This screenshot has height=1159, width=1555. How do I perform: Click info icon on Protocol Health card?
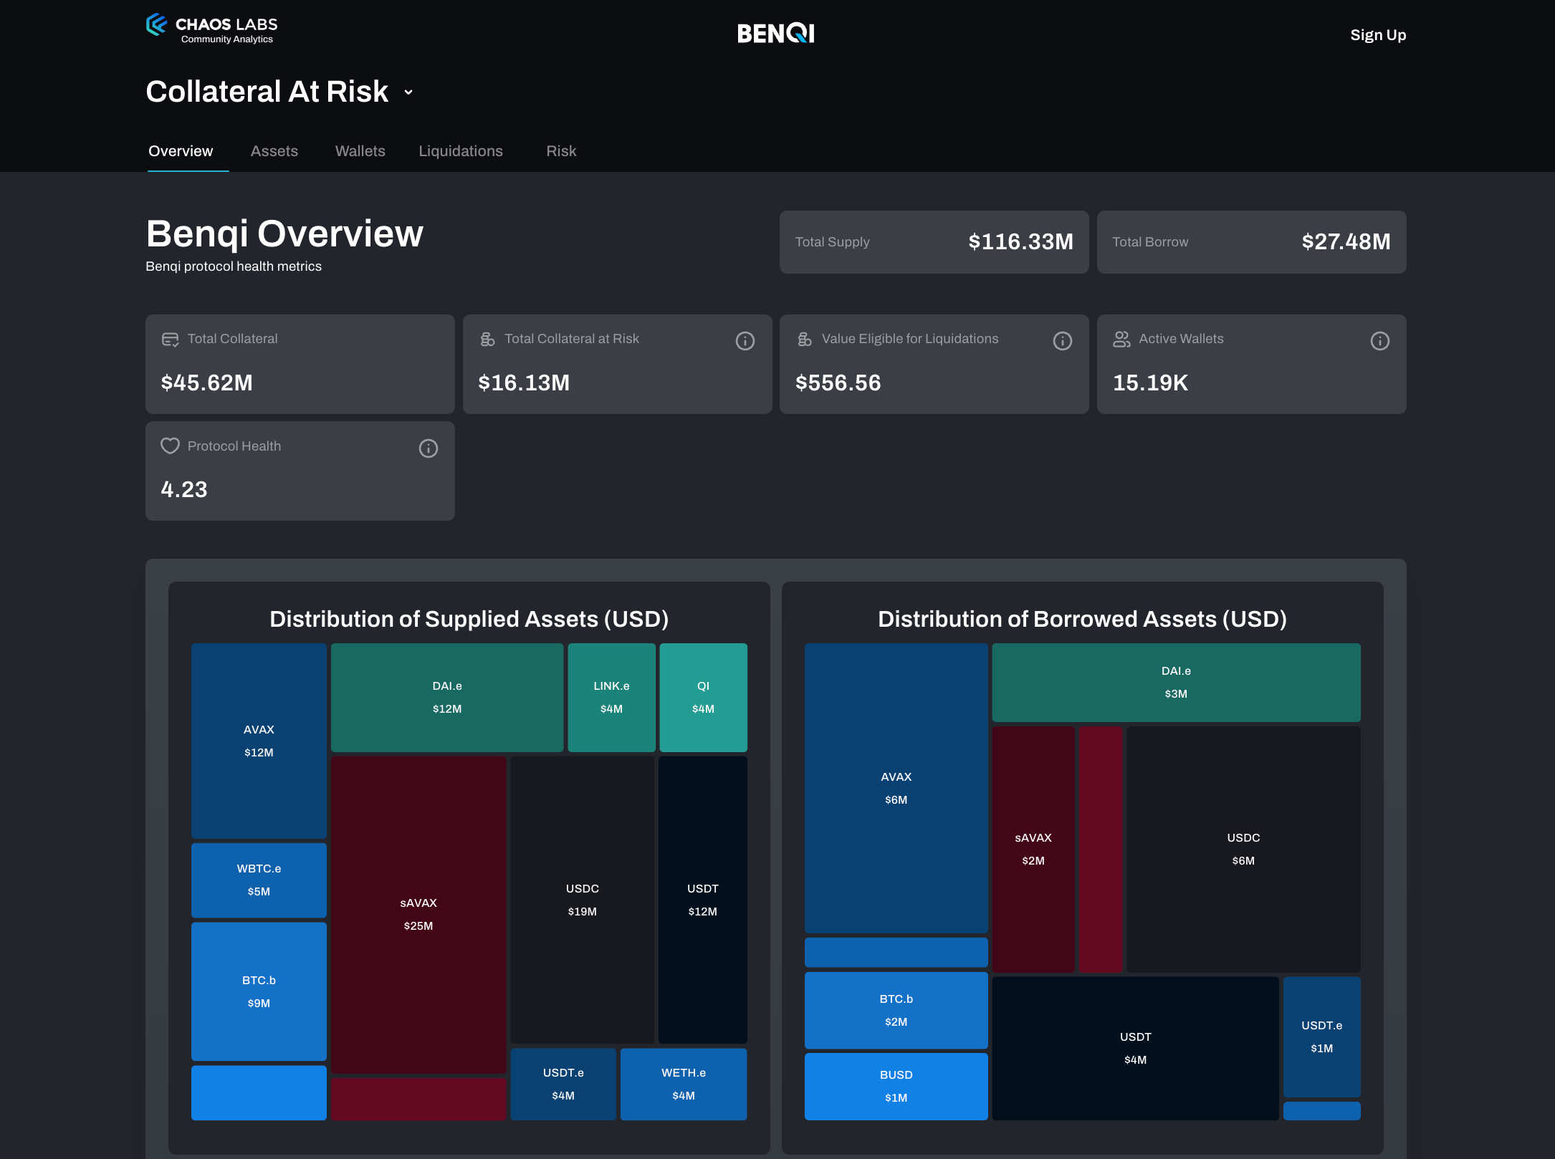tap(428, 448)
